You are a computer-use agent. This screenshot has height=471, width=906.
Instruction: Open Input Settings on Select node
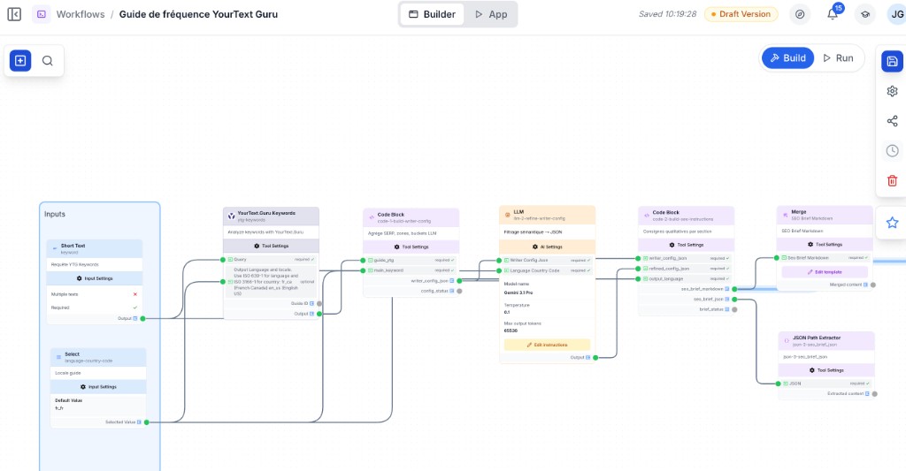click(x=98, y=387)
